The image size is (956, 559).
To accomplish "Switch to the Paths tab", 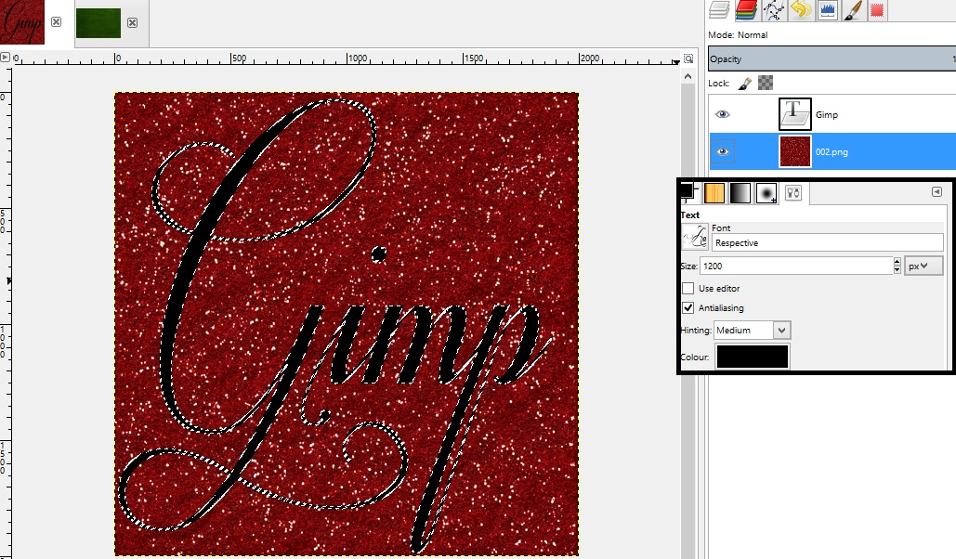I will coord(773,10).
